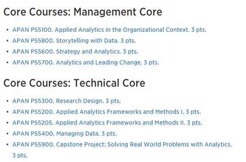Click the bullet next to Strategy and Analytics
Screen dimensions: 246x162
click(8, 52)
